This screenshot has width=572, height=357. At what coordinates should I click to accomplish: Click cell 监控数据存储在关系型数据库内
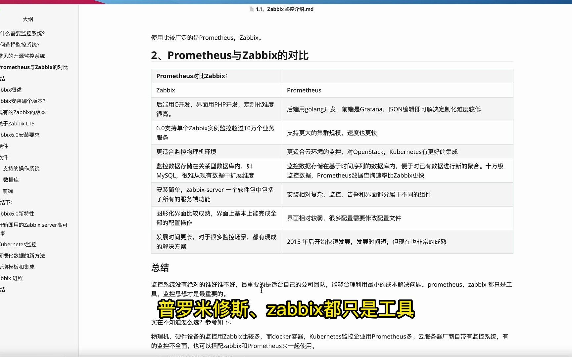[x=216, y=171]
